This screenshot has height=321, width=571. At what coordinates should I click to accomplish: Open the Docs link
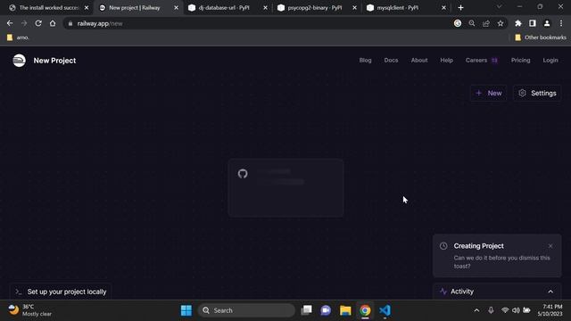point(391,61)
